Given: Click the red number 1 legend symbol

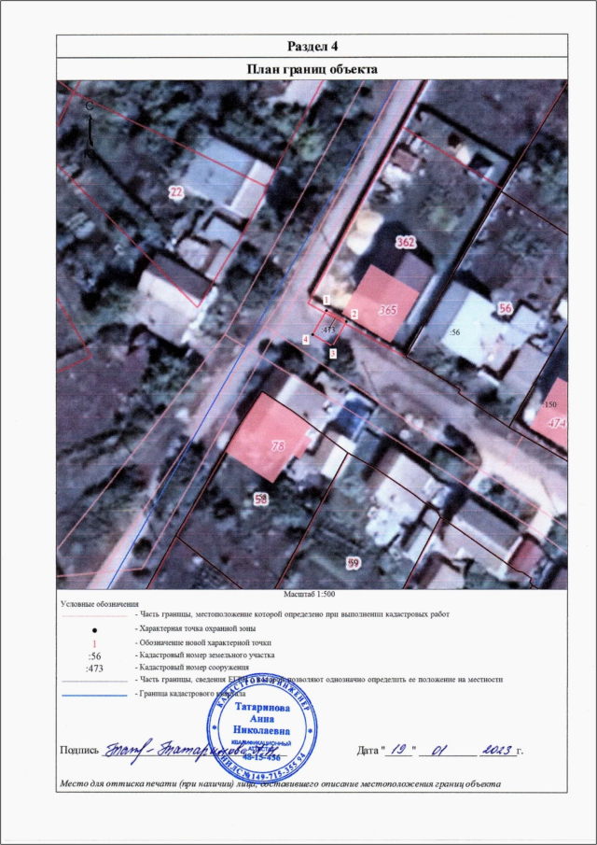Looking at the screenshot, I should [94, 643].
